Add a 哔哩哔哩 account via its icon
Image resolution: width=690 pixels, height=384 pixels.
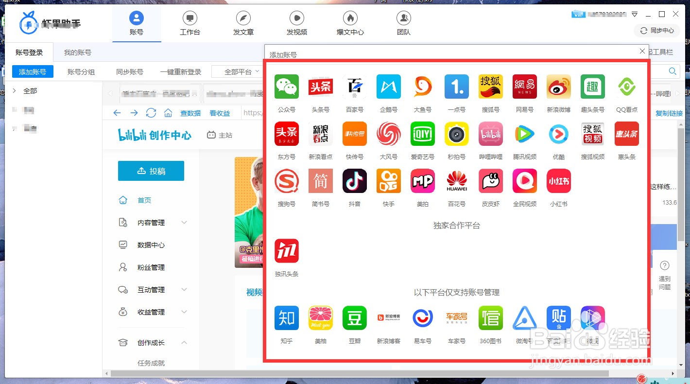[x=490, y=134]
